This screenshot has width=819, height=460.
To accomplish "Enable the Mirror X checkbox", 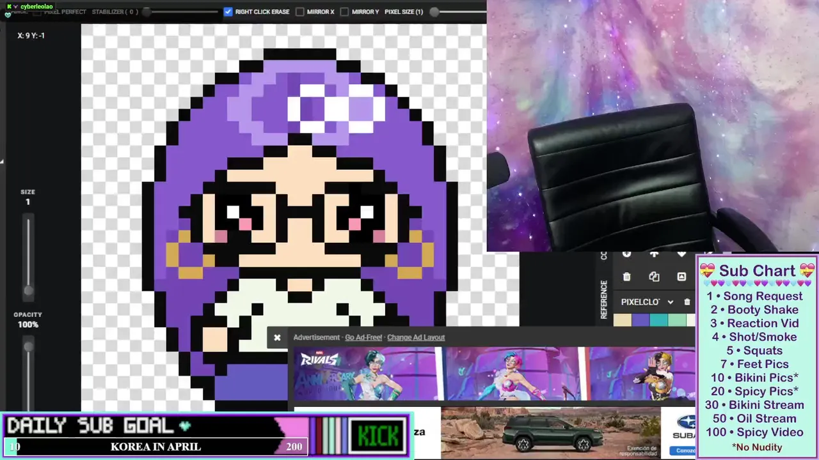I will [300, 11].
